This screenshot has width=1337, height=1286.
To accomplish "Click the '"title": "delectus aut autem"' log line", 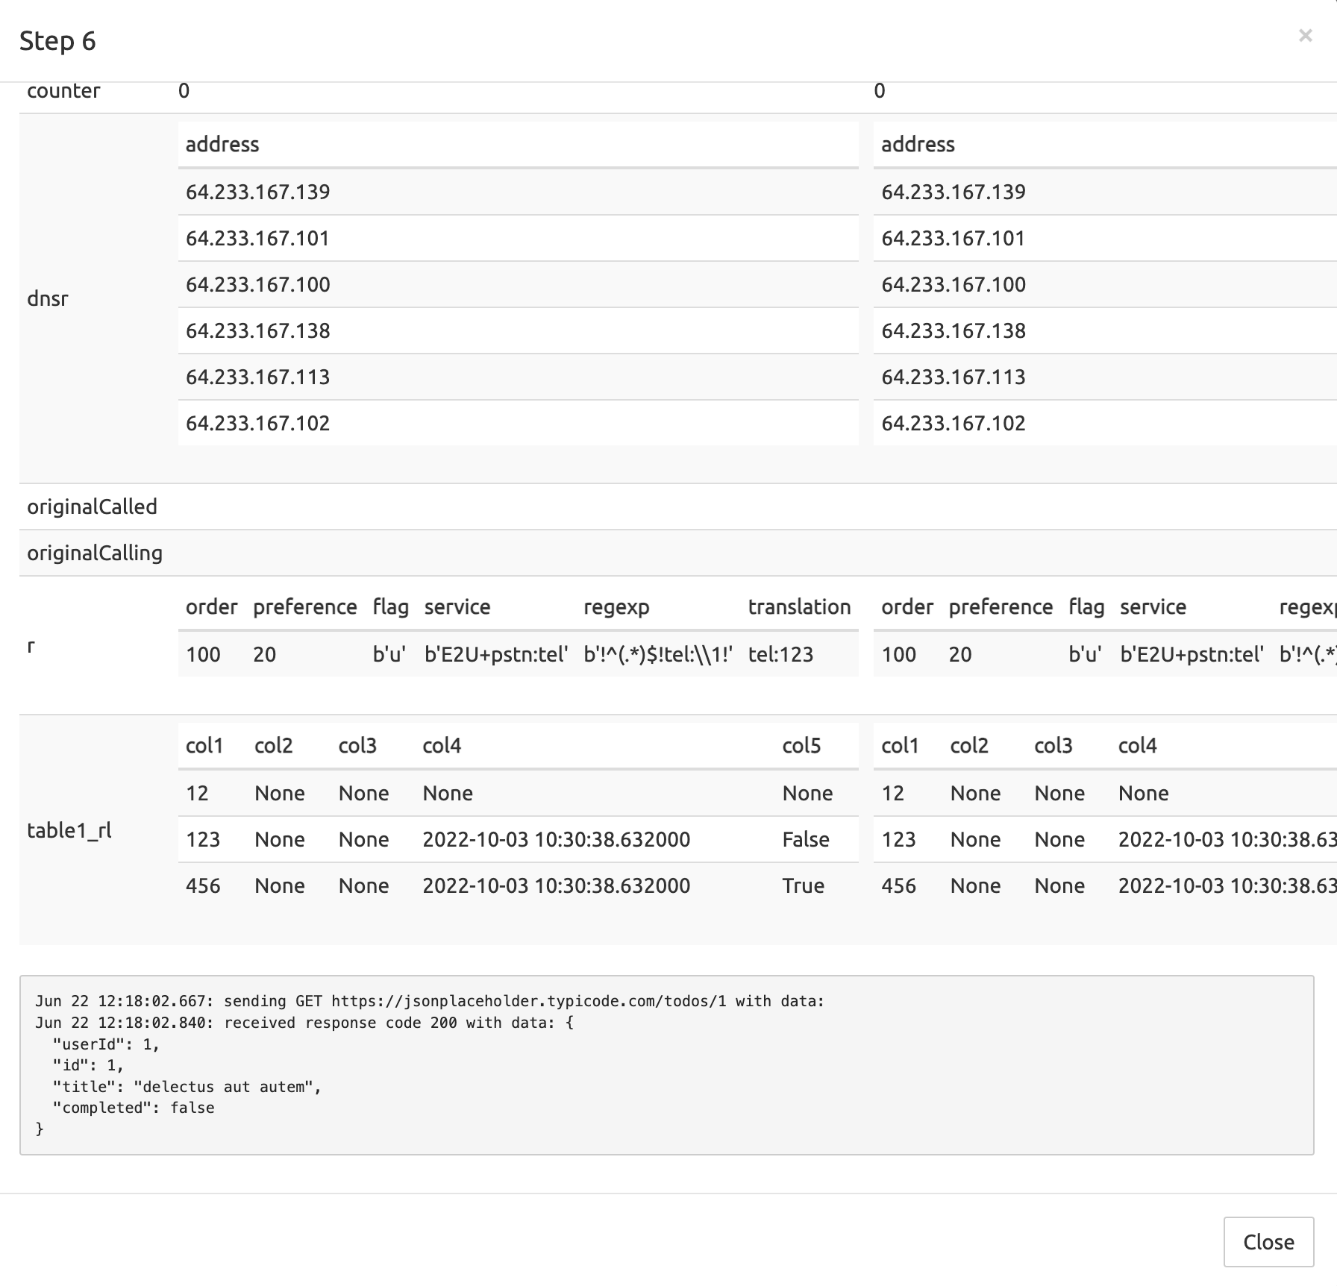I will [187, 1087].
